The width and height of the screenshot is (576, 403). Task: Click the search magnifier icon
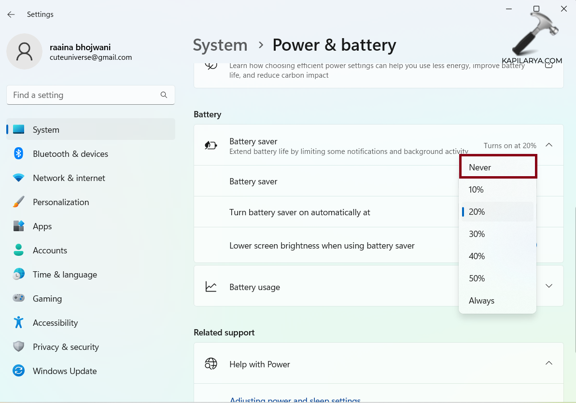click(164, 95)
